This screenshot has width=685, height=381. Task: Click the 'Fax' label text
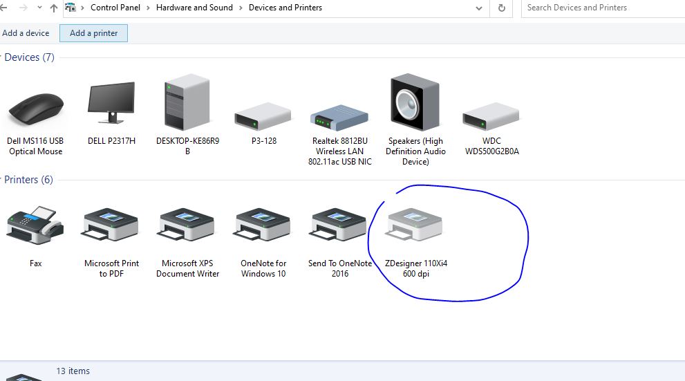pyautogui.click(x=36, y=263)
